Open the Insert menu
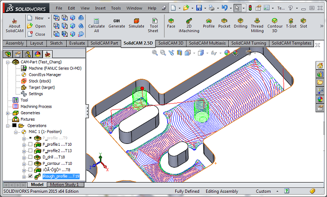The width and height of the screenshot is (327, 197). coord(100,8)
